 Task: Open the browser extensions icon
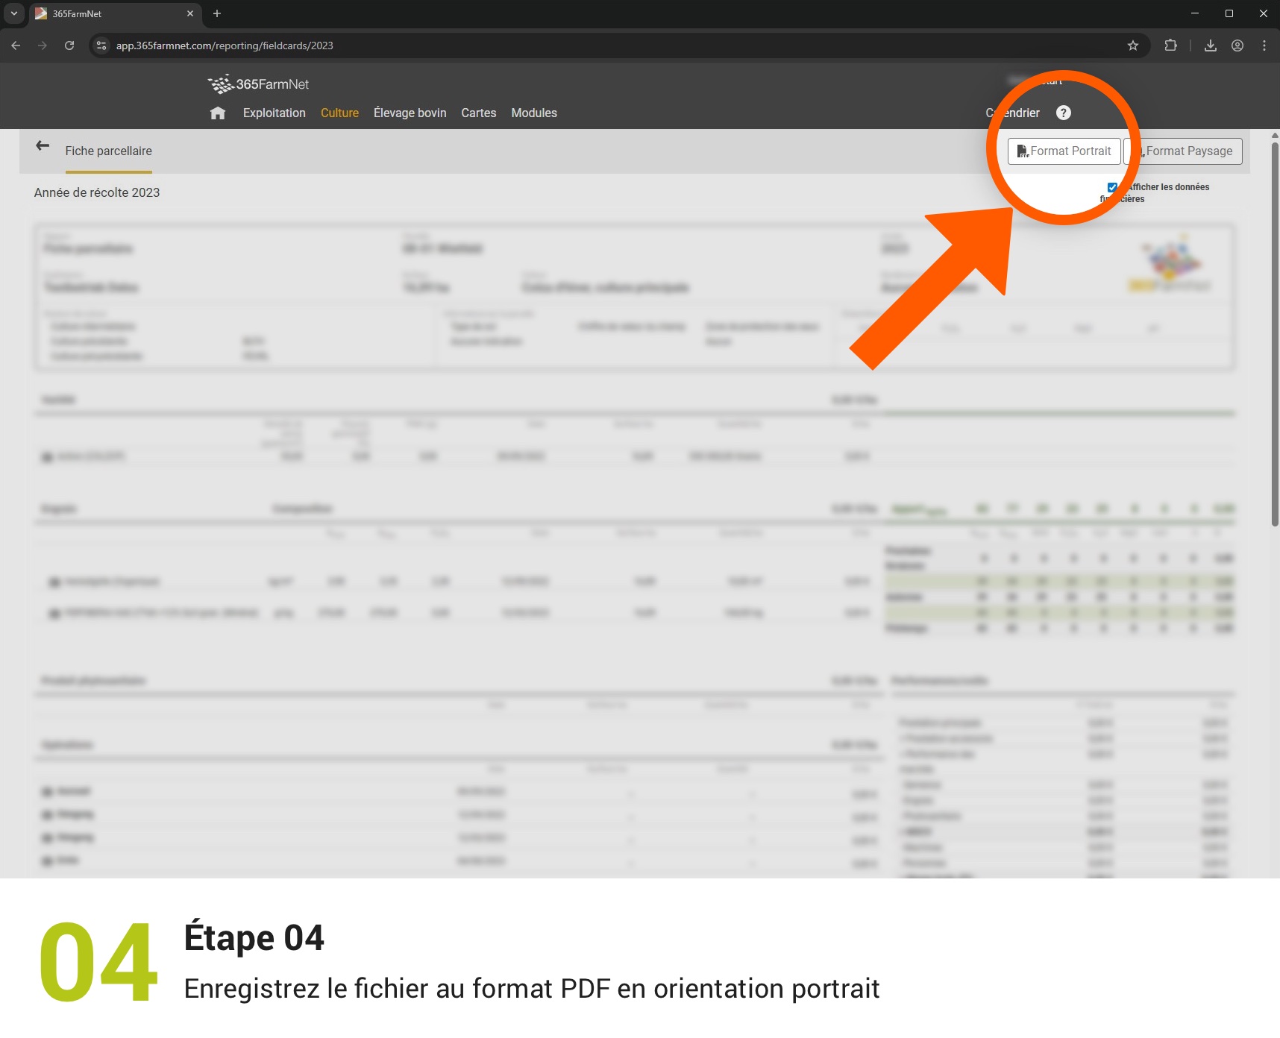1170,45
